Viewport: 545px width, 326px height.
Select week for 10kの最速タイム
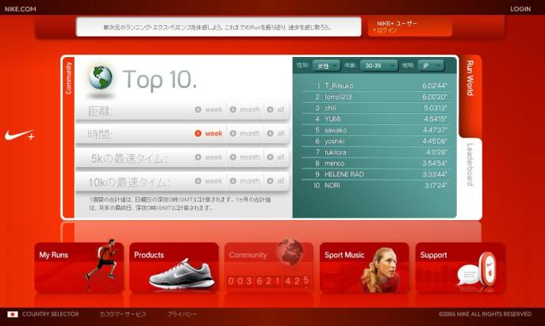(x=209, y=181)
